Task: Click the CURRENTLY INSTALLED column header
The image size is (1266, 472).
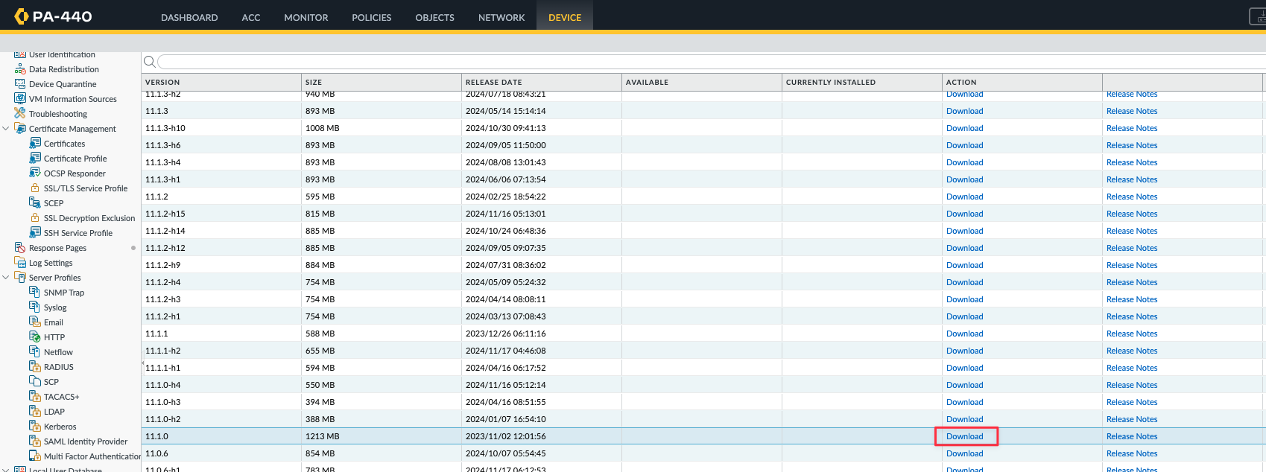Action: (x=862, y=82)
